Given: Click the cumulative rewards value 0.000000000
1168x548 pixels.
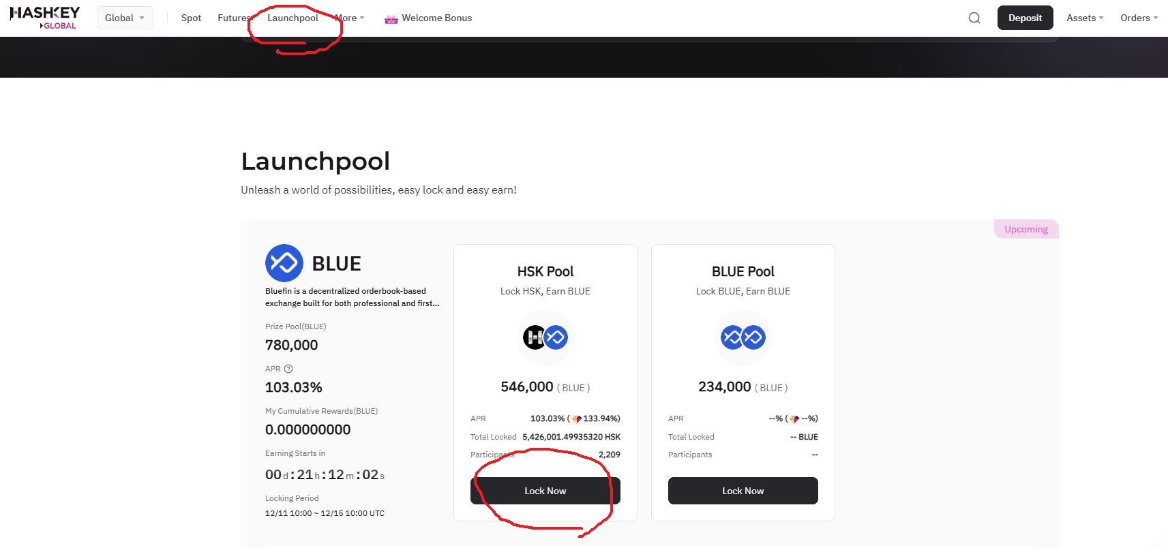Looking at the screenshot, I should pyautogui.click(x=308, y=429).
